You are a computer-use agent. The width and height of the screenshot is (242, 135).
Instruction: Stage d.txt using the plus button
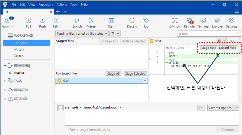coord(145,81)
